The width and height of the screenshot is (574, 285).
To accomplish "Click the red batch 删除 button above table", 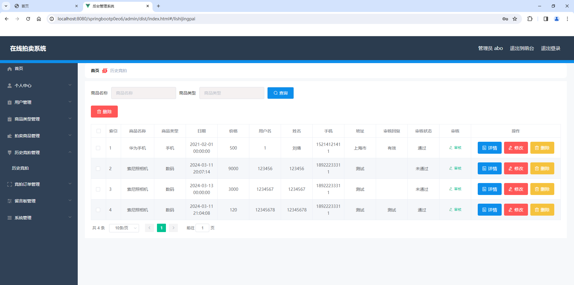I will tap(104, 112).
